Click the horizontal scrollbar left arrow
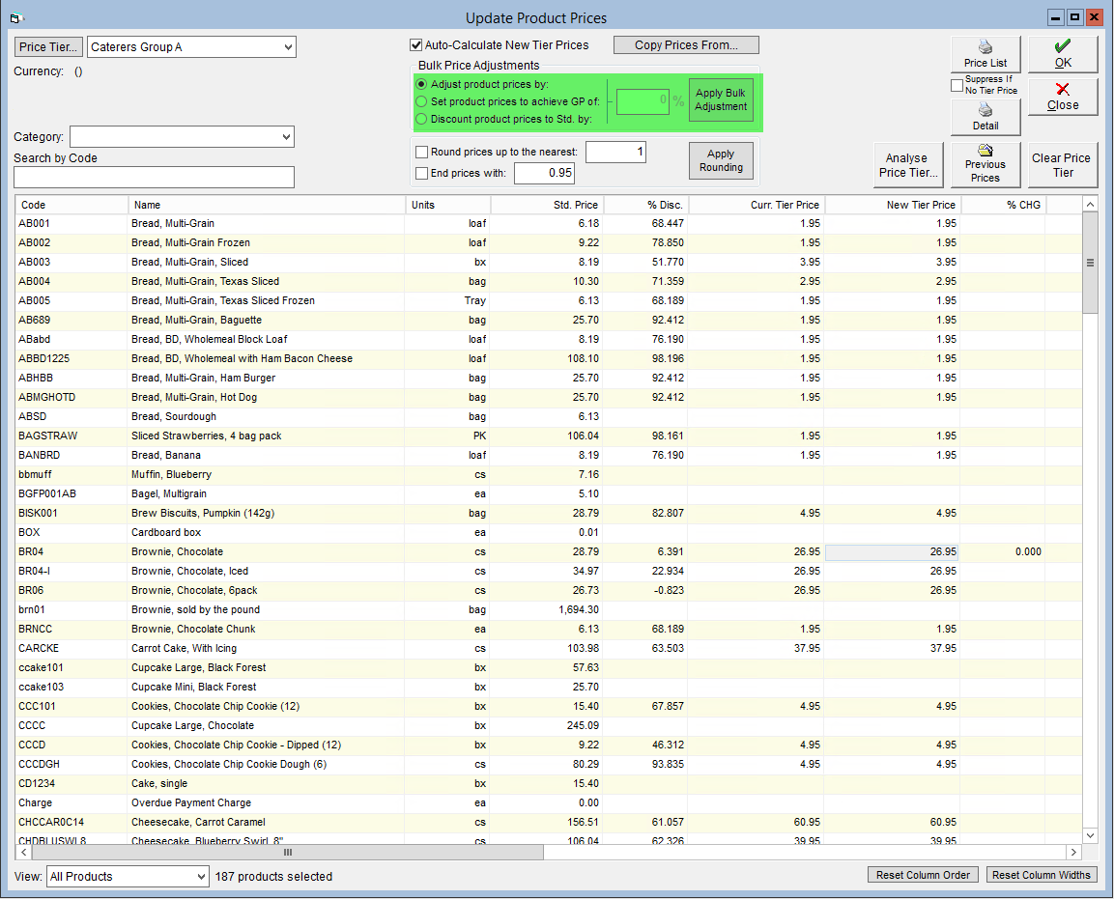Image resolution: width=1114 pixels, height=900 pixels. tap(24, 852)
